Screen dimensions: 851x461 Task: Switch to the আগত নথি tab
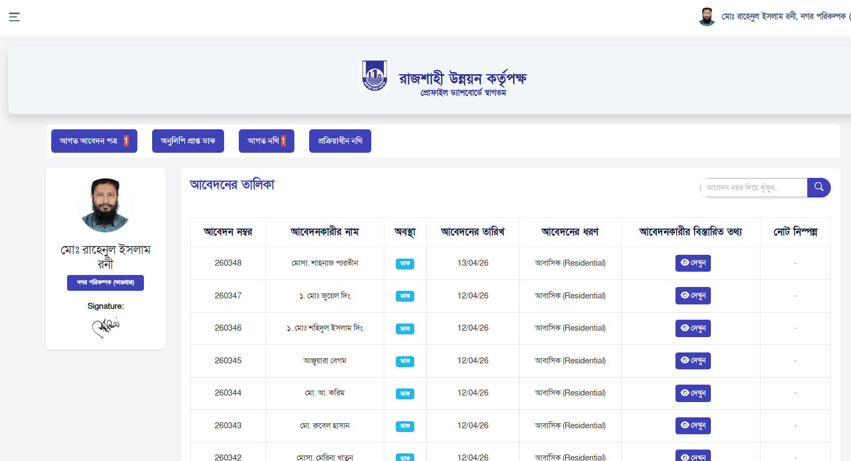tap(266, 141)
